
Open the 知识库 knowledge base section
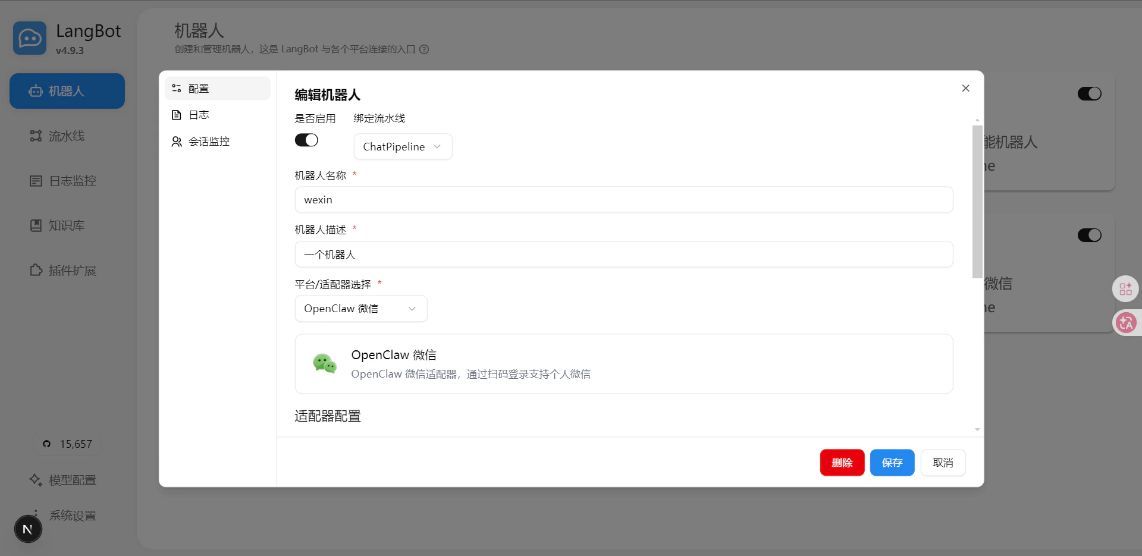pos(67,225)
